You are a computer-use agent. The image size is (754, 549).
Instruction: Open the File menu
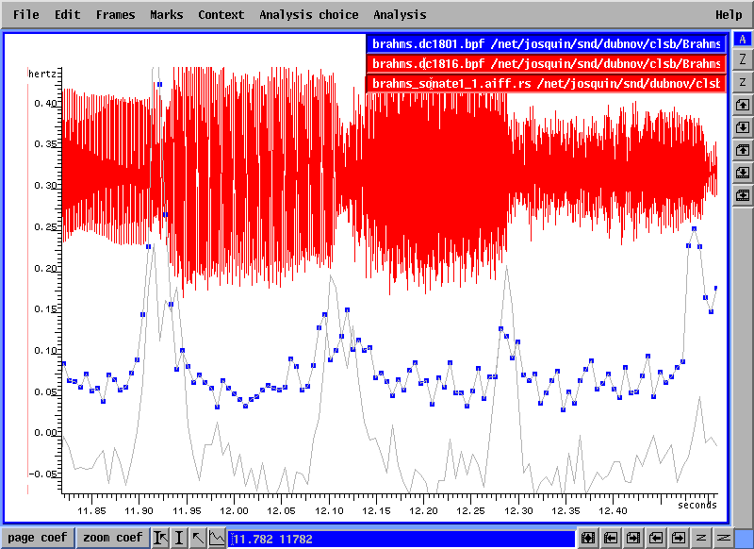[25, 14]
